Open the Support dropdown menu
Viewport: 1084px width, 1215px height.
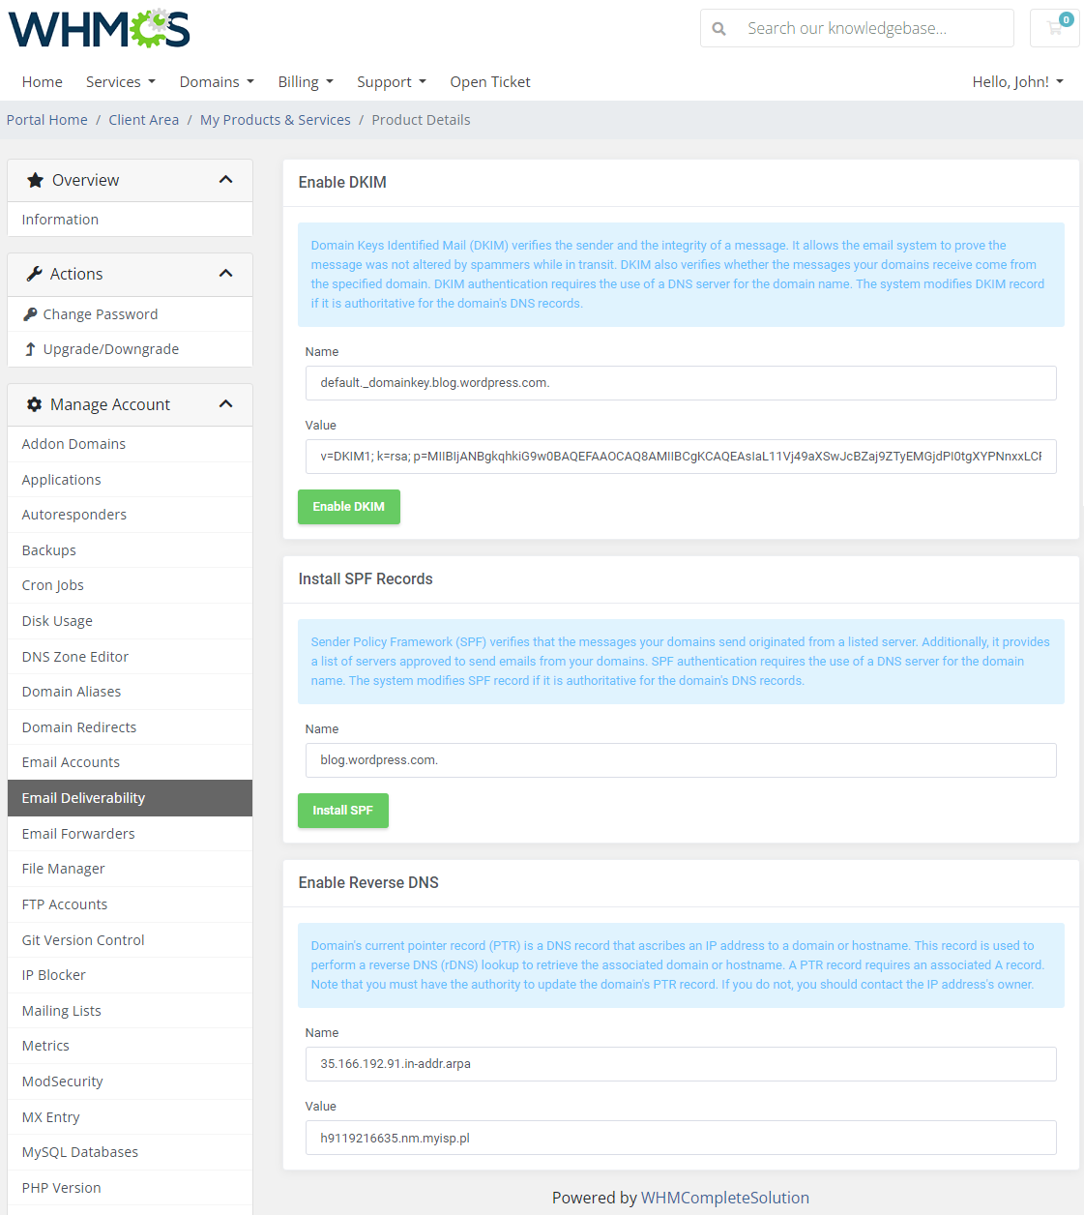[x=392, y=82]
